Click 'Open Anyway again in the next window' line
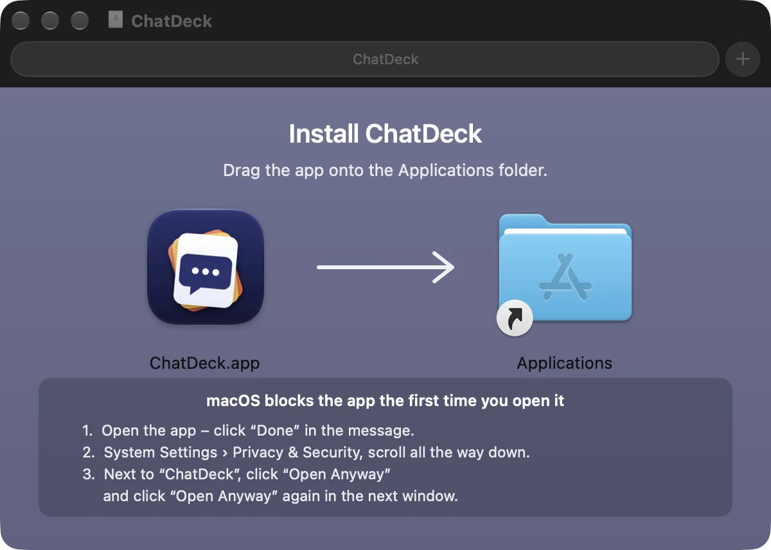This screenshot has width=771, height=550. [281, 496]
